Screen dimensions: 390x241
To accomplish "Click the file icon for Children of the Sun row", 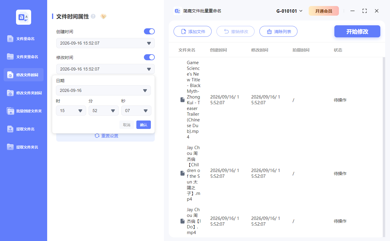I will coord(182,173).
